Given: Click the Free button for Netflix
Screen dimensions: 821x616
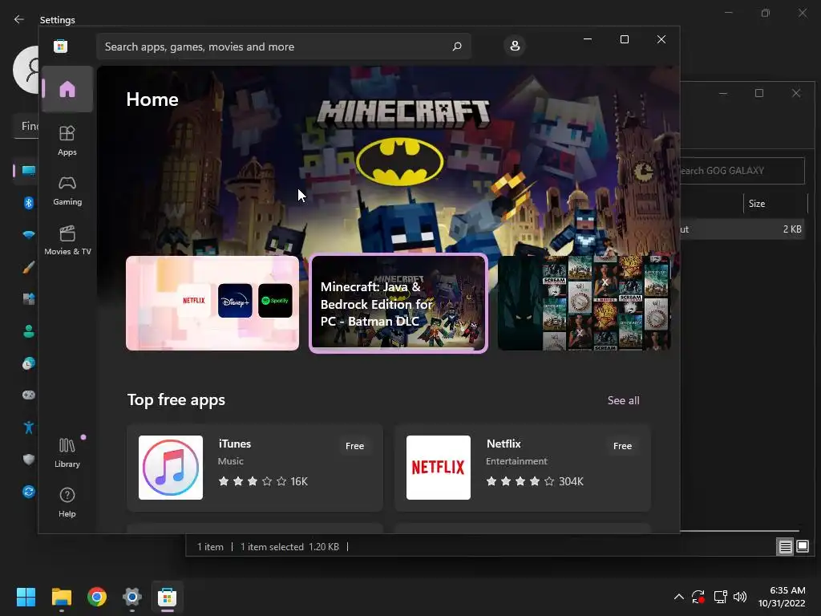Looking at the screenshot, I should (x=622, y=446).
